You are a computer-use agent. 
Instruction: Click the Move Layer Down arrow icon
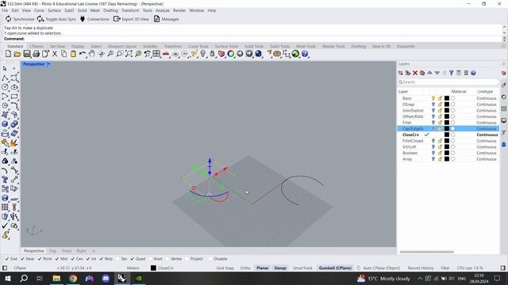pos(437,73)
